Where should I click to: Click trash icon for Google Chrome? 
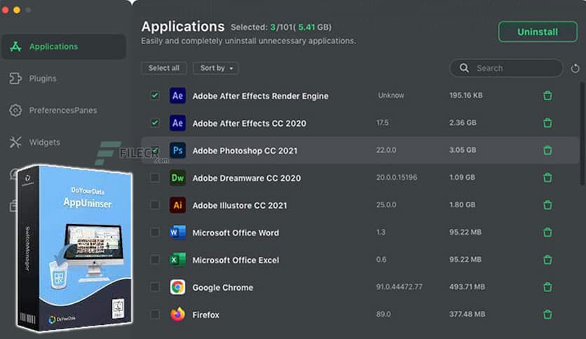pos(547,287)
